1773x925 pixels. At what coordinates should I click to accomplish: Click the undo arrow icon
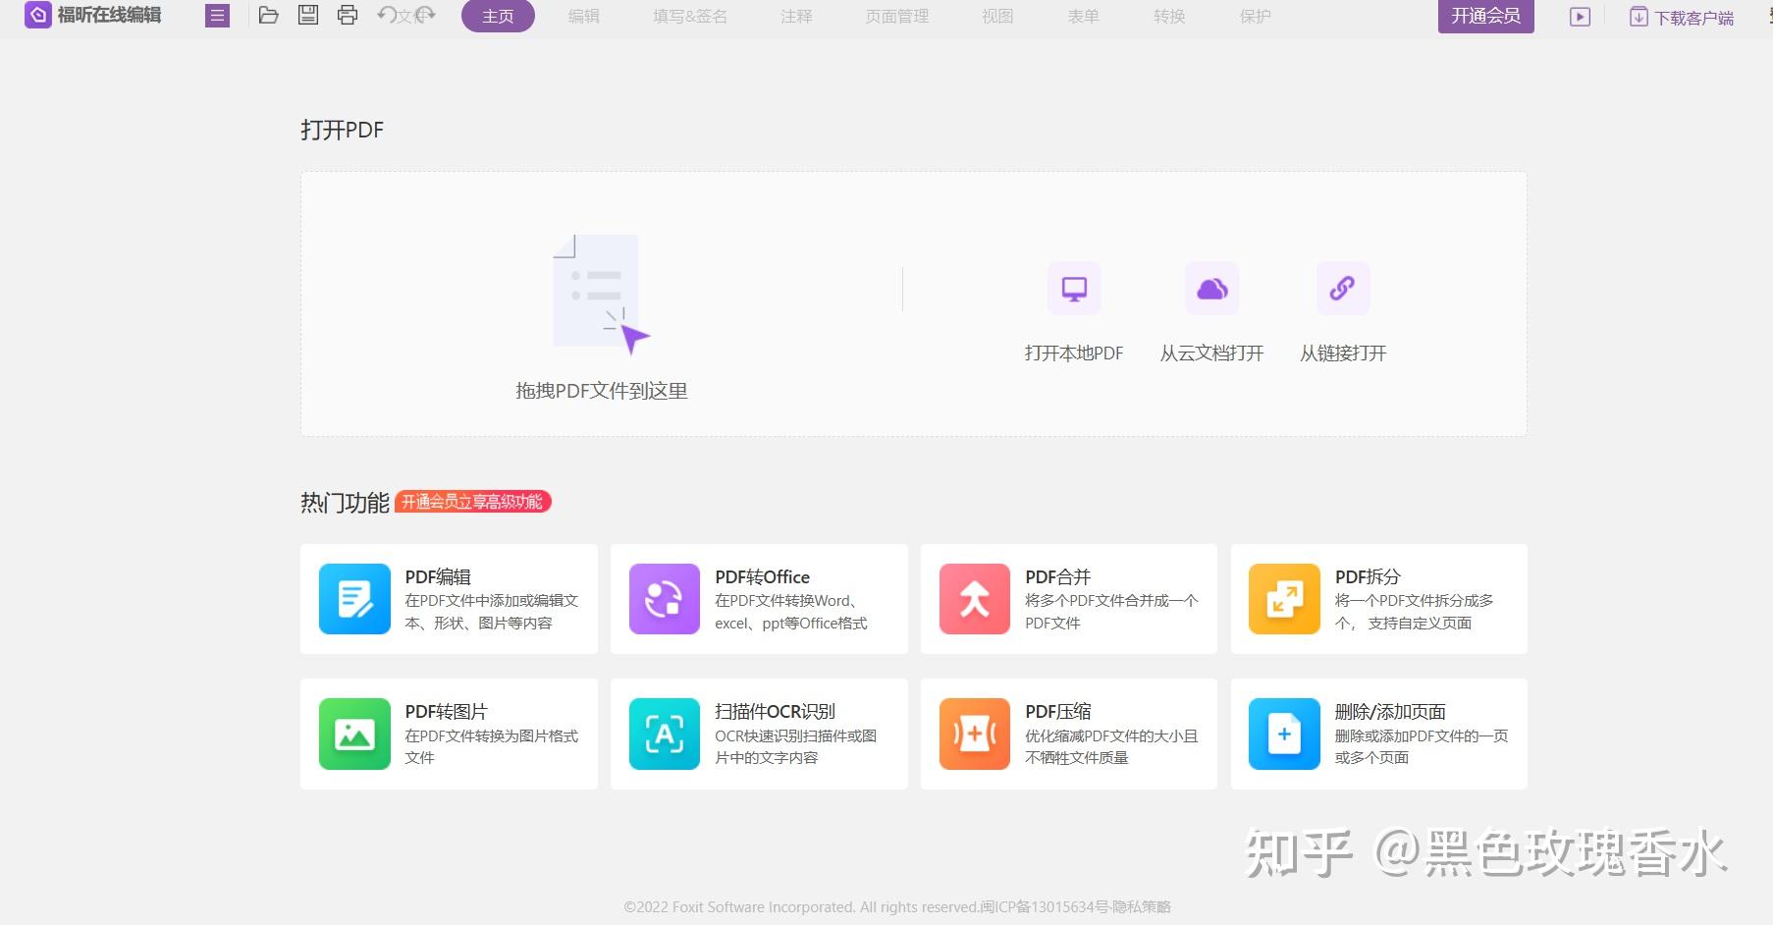(x=387, y=15)
